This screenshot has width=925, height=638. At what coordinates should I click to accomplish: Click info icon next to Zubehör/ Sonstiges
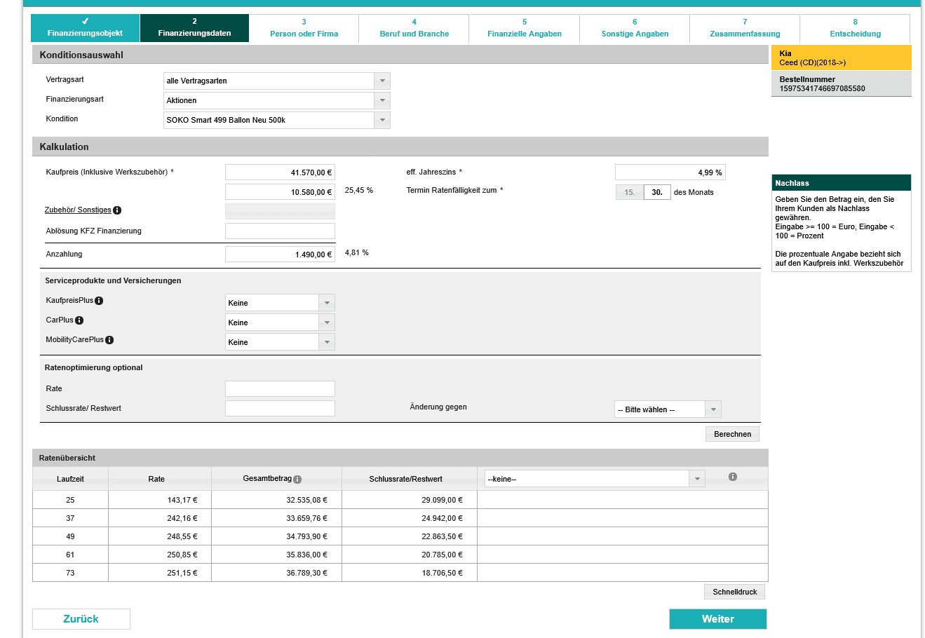(117, 210)
